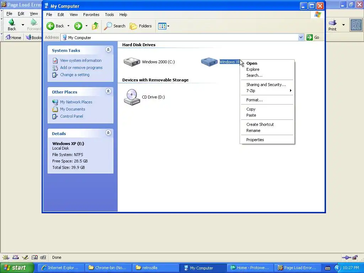
Task: Open File menu in Page Load Error window
Action: click(9, 14)
